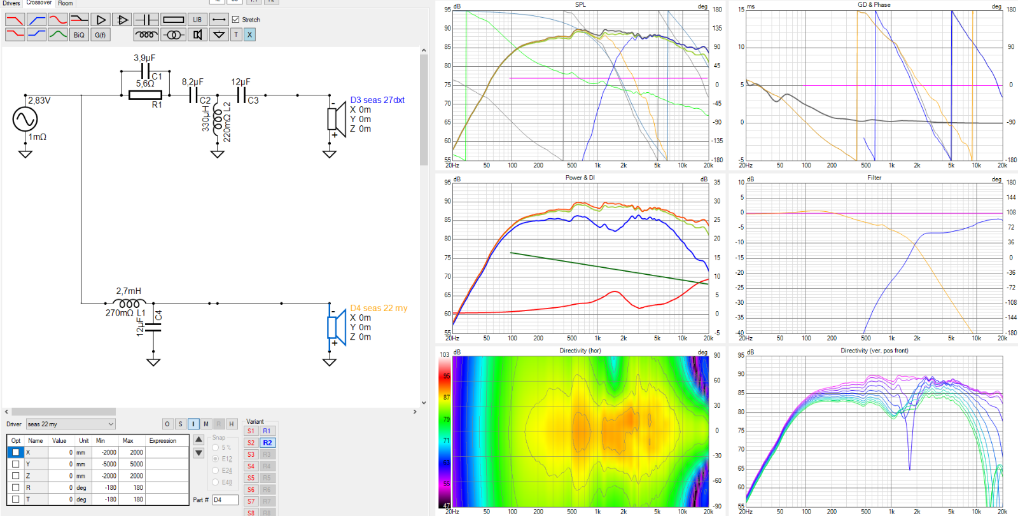Click the T toolbar button

[236, 34]
